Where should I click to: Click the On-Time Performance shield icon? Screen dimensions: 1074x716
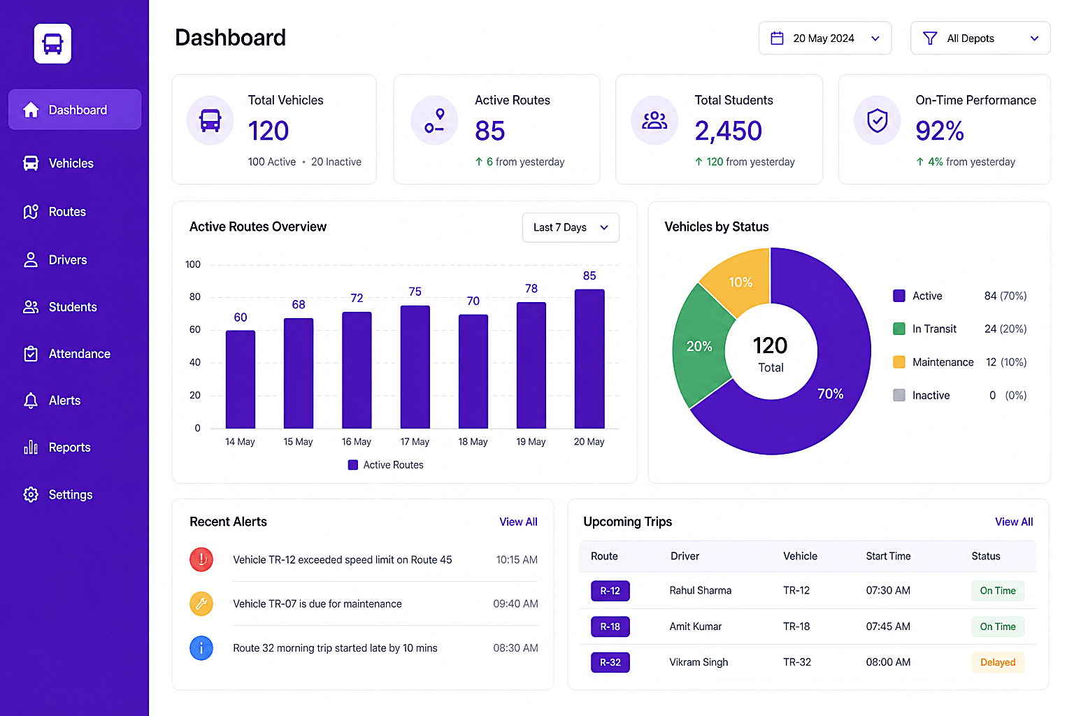pos(878,120)
